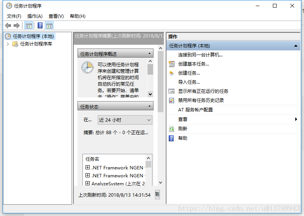Collapse 任务计划程序 (本地) actions group

[296, 46]
